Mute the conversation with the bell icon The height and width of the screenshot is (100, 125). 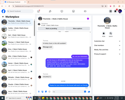(x=104, y=33)
